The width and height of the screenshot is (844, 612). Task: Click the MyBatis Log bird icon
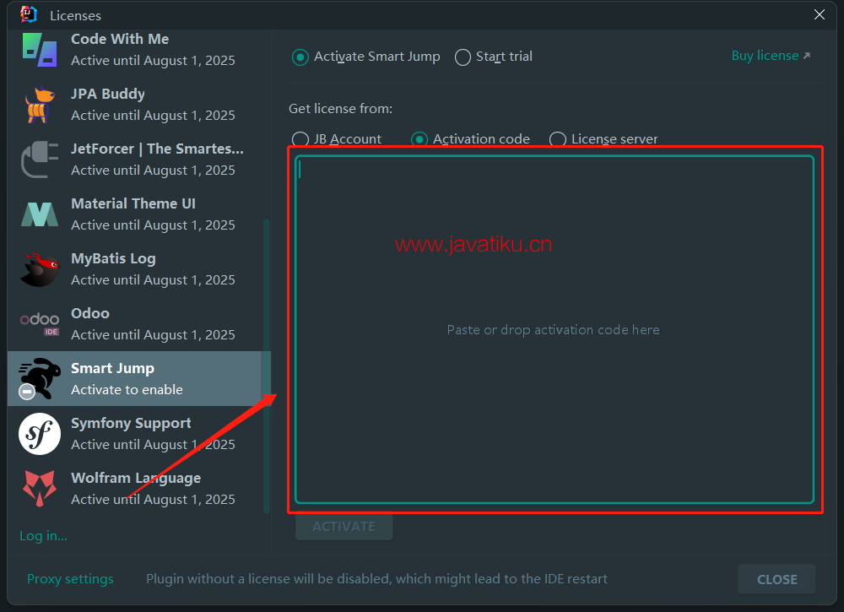[40, 269]
